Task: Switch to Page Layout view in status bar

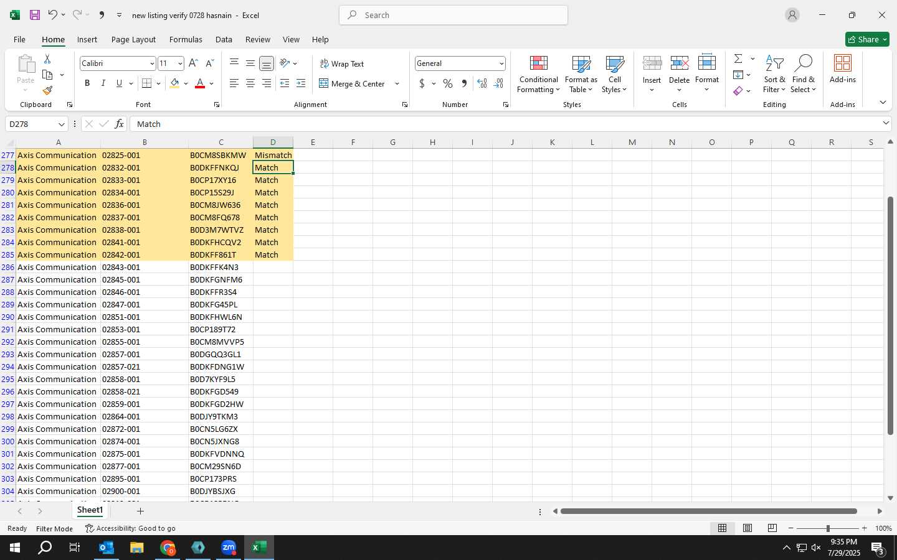Action: point(747,528)
